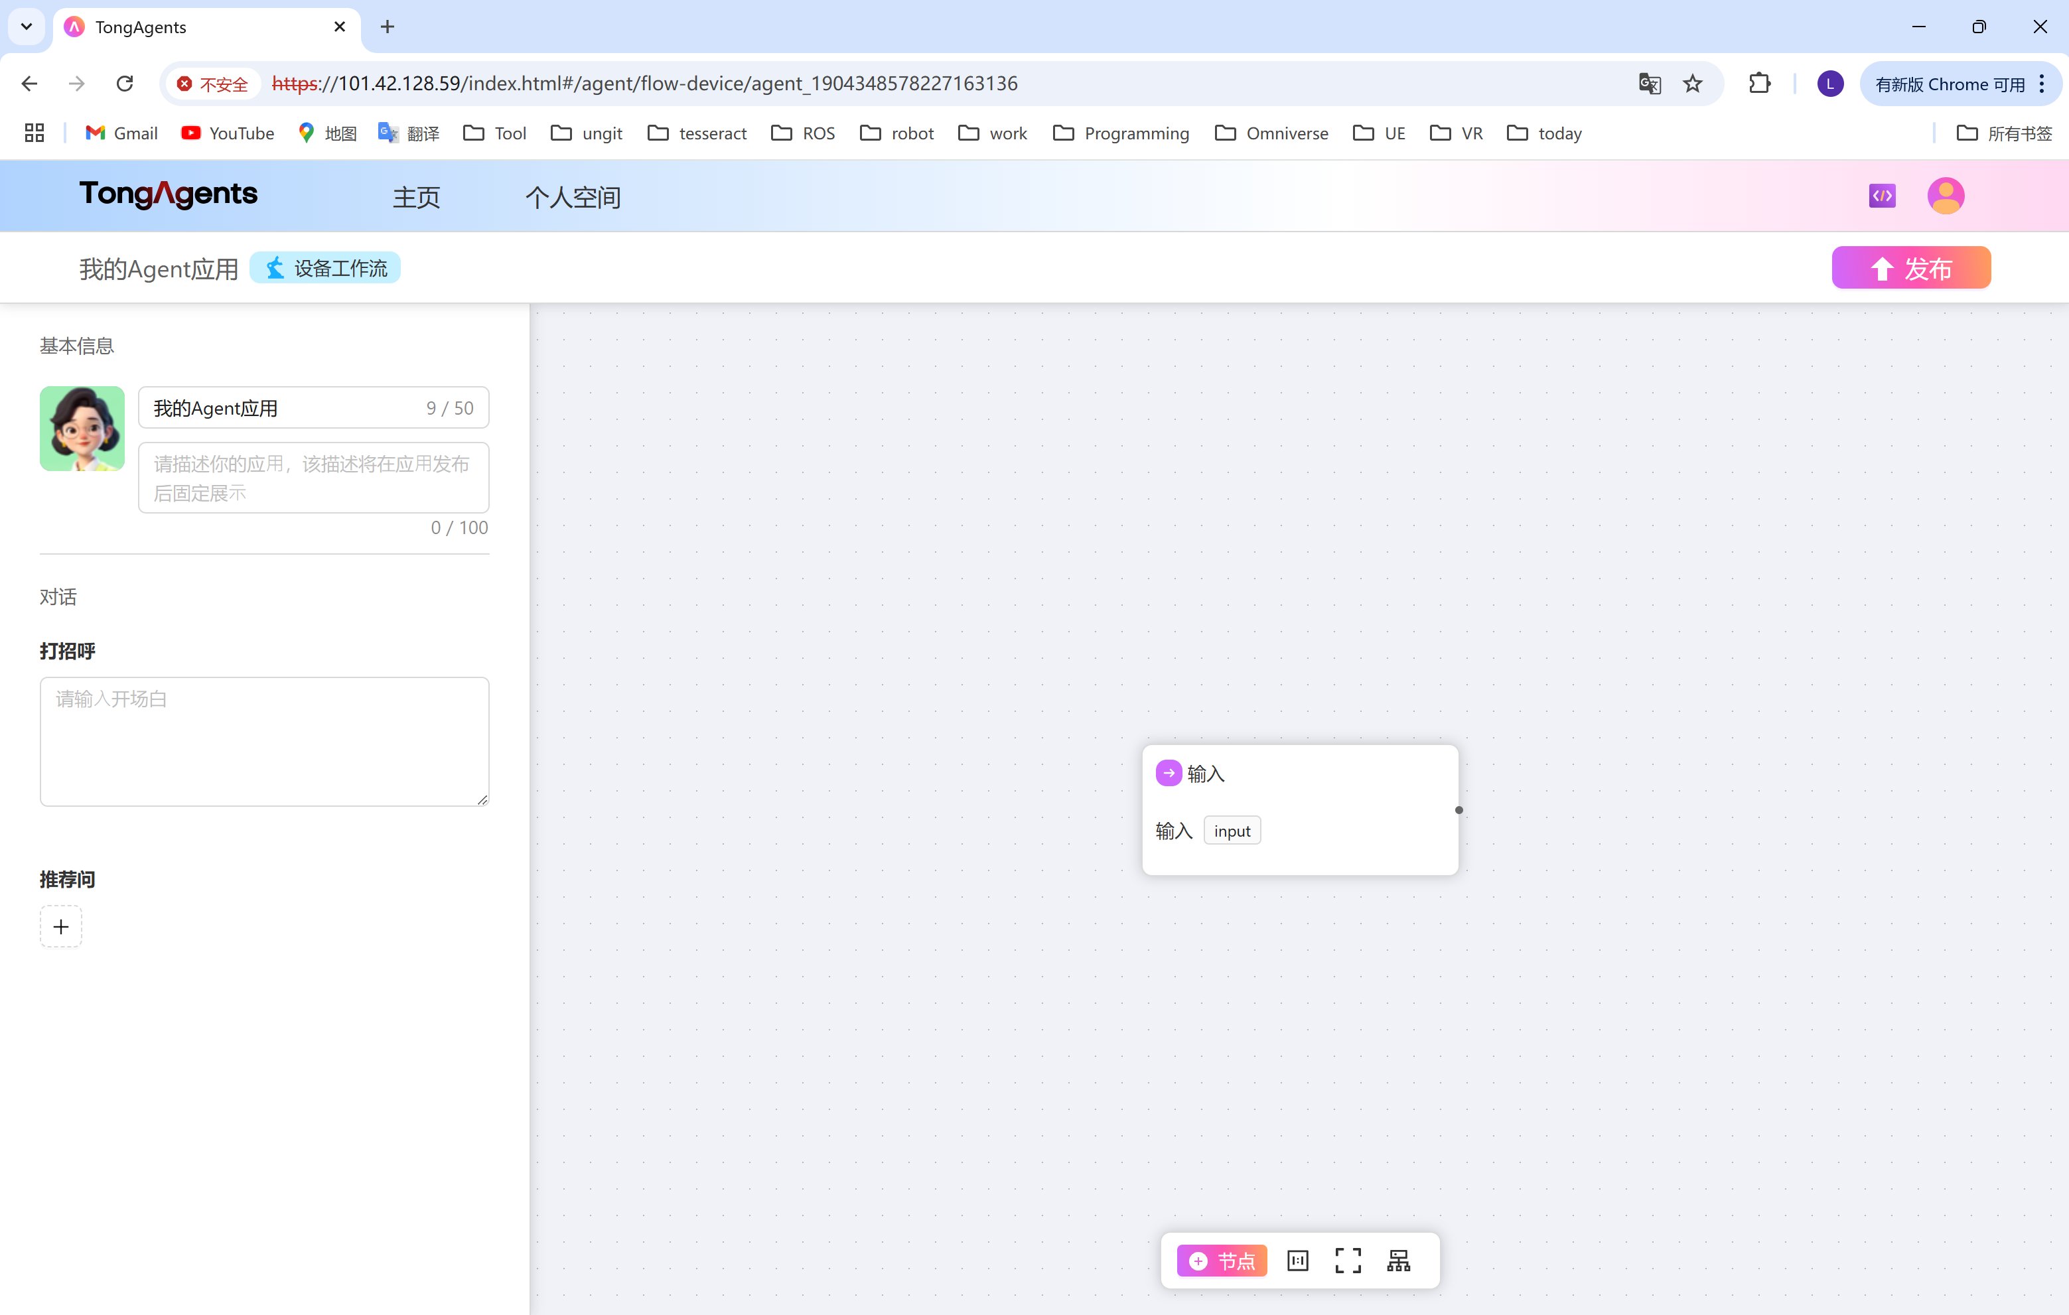Viewport: 2069px width, 1315px height.
Task: Open the user avatar profile menu
Action: pos(1946,196)
